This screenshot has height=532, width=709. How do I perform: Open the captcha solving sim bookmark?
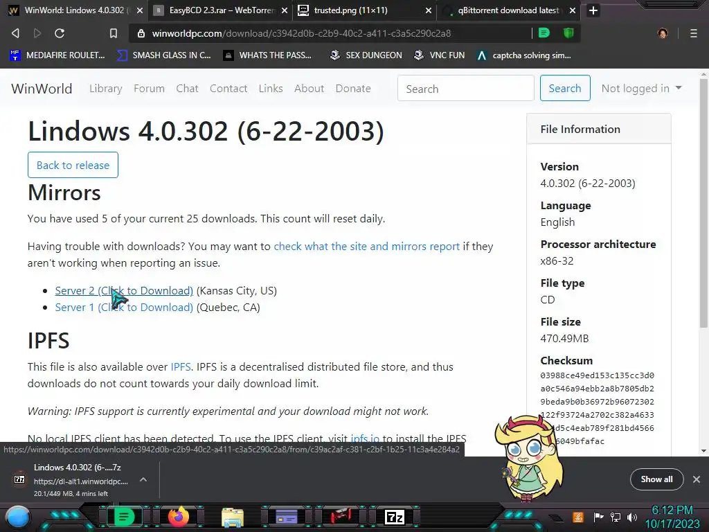(x=524, y=55)
